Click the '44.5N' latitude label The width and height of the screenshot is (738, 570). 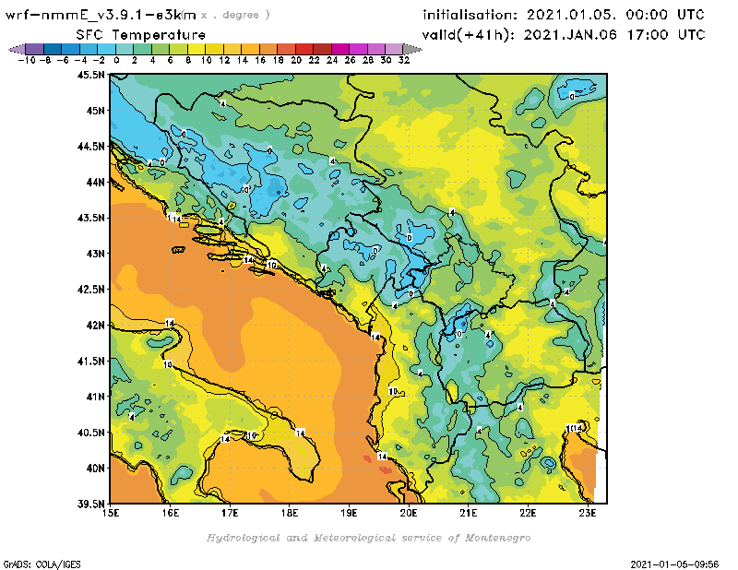tap(90, 147)
